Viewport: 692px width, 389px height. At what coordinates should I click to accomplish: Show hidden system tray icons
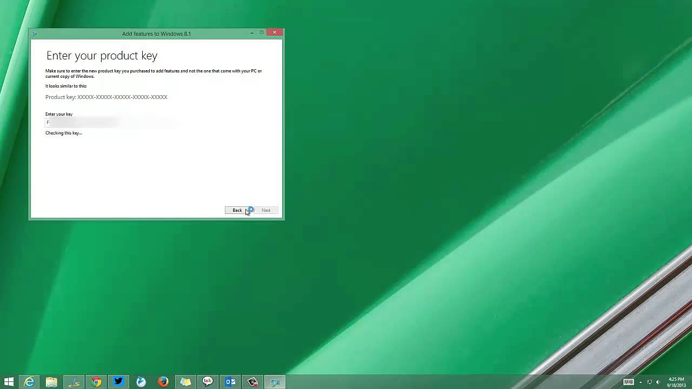click(641, 383)
